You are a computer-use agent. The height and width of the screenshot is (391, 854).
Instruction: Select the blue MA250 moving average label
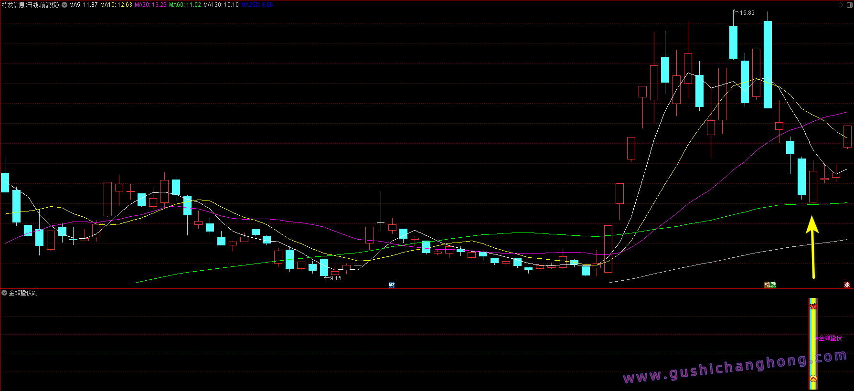257,5
